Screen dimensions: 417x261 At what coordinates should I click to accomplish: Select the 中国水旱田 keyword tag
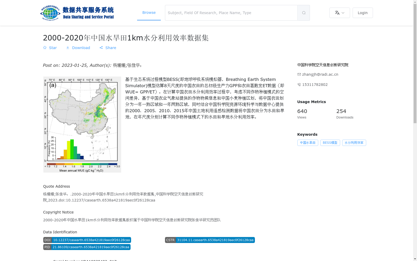click(x=308, y=143)
